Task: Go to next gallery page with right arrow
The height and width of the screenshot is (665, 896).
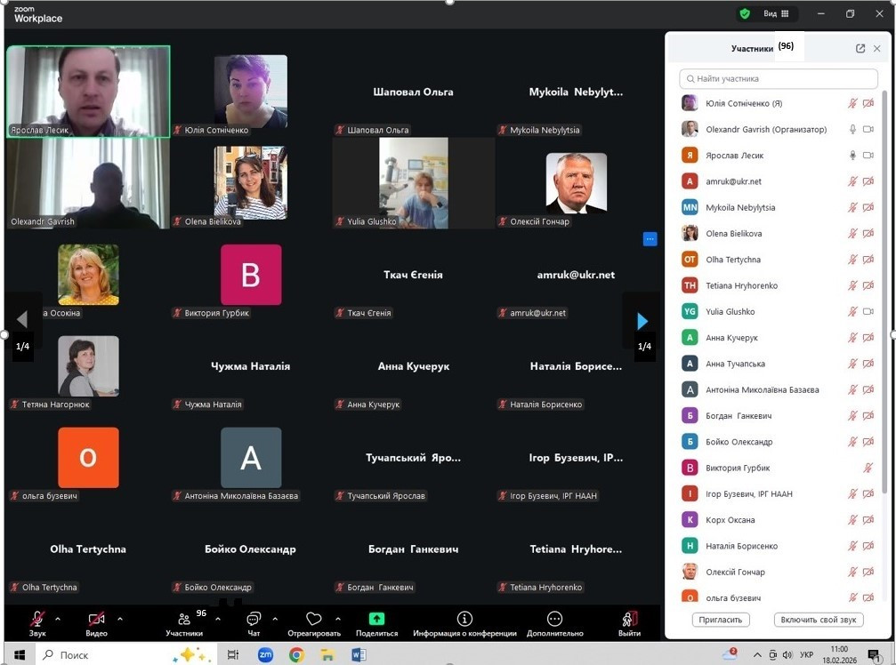Action: coord(642,320)
